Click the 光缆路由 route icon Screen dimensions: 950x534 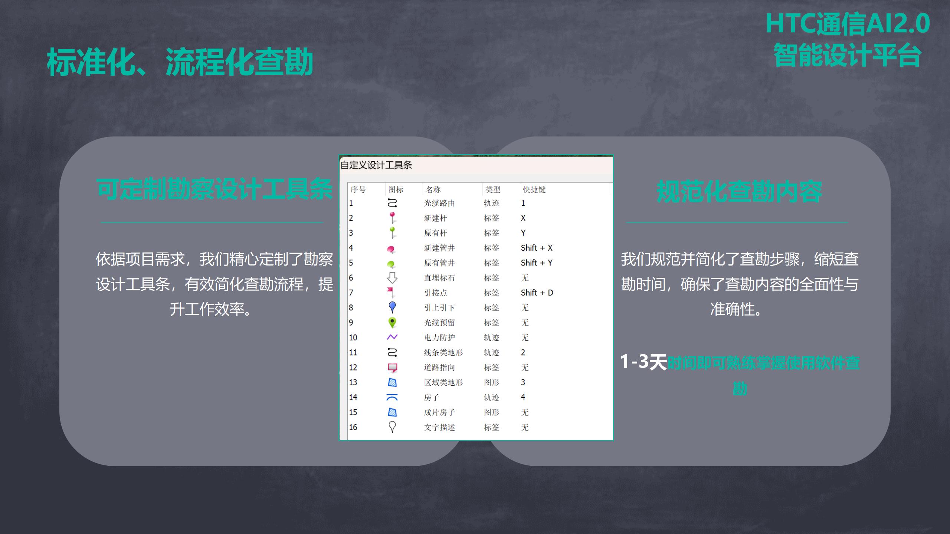[x=392, y=203]
